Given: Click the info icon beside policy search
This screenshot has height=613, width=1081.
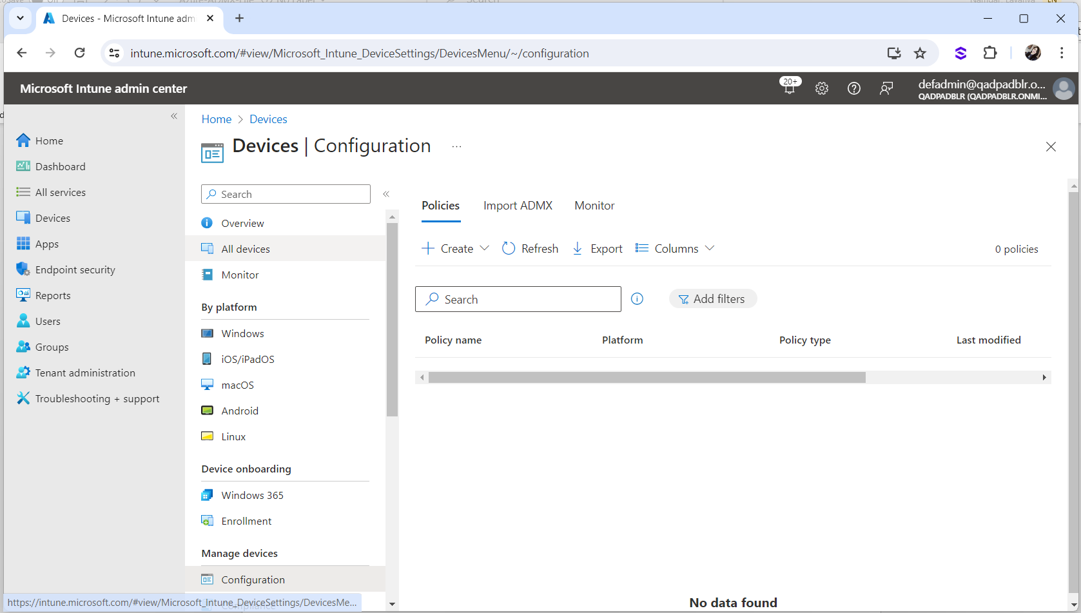Looking at the screenshot, I should (637, 299).
